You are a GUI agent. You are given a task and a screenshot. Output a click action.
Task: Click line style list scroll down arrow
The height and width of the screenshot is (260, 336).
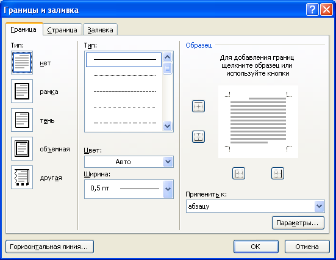point(167,126)
